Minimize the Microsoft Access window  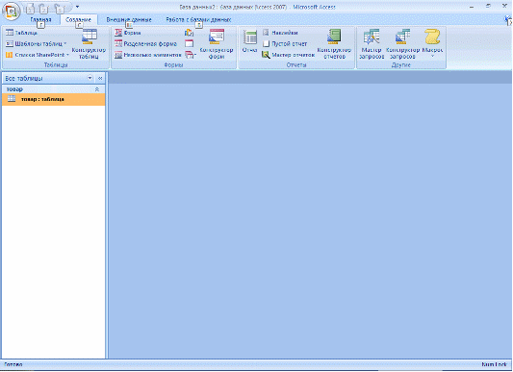coord(472,7)
